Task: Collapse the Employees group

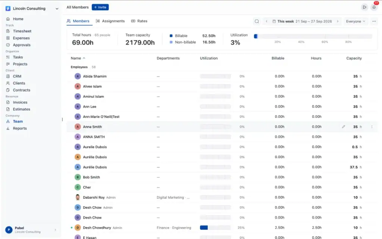Action: click(x=79, y=67)
